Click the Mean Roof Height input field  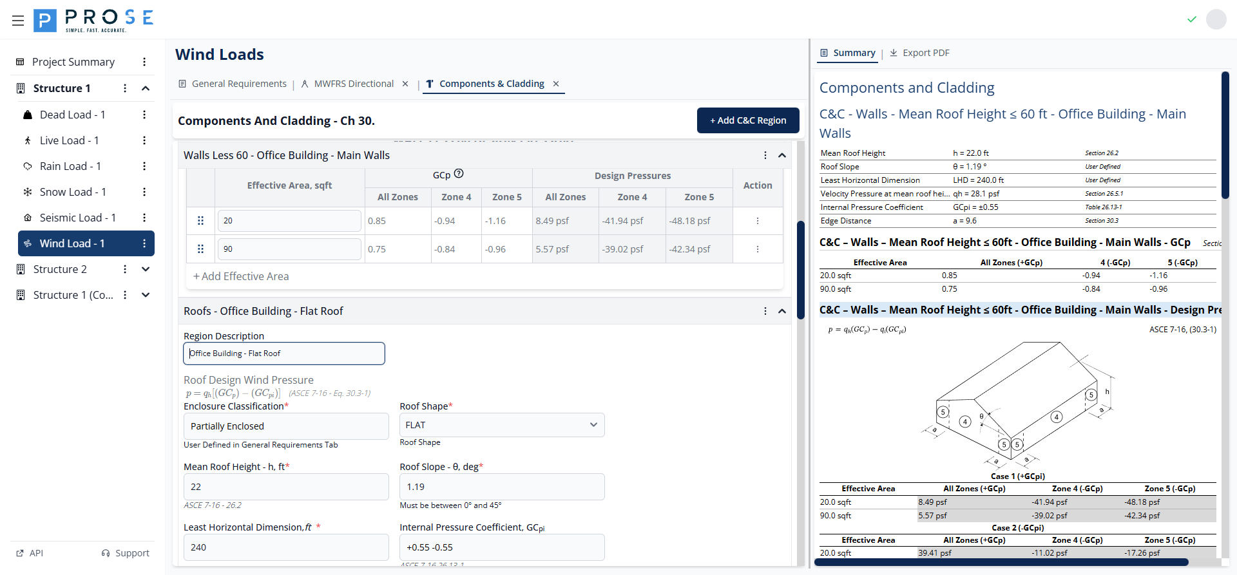click(x=285, y=487)
